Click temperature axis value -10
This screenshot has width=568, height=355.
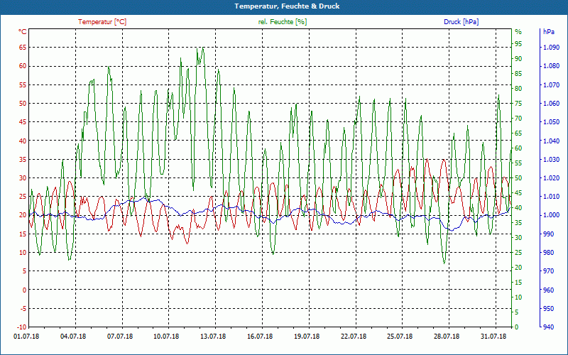pos(22,327)
